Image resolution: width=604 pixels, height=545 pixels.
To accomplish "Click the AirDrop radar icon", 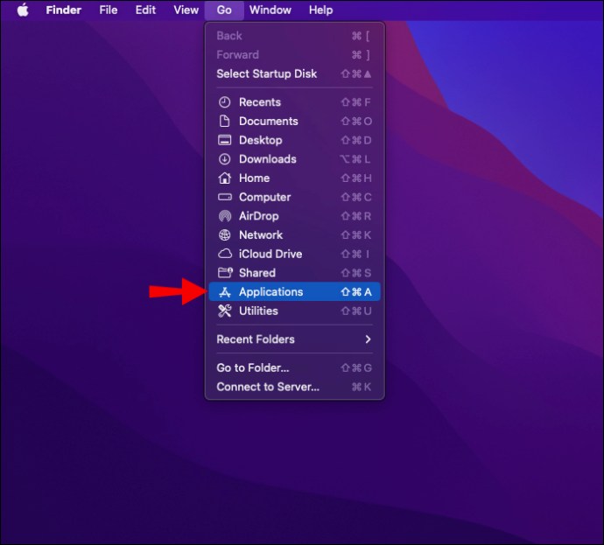I will click(225, 216).
